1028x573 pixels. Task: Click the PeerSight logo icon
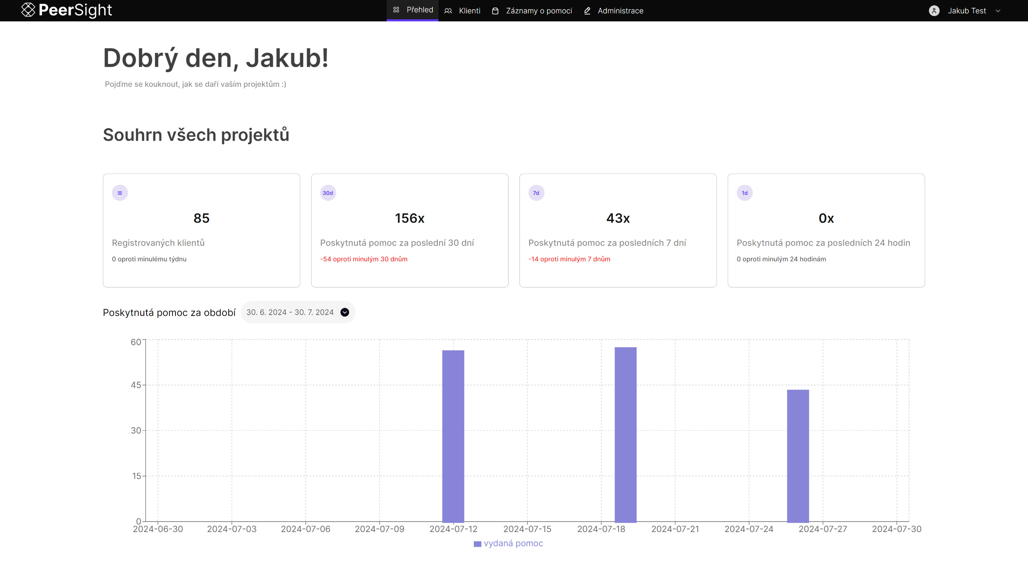coord(28,10)
